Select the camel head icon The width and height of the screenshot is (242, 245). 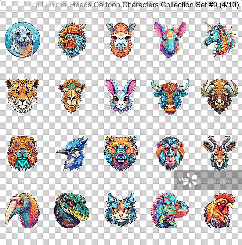click(x=71, y=95)
